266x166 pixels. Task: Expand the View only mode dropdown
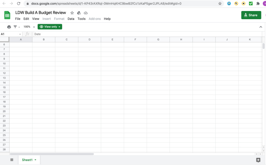coord(50,27)
